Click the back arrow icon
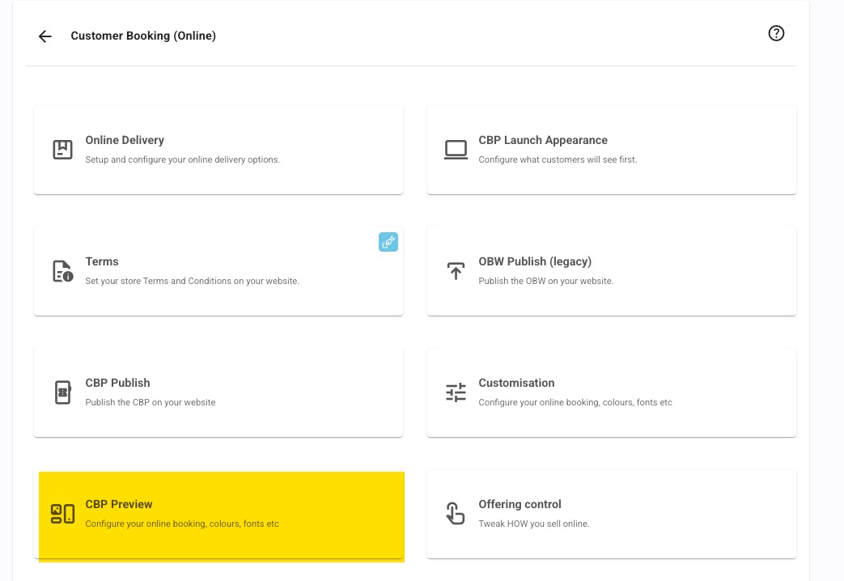The width and height of the screenshot is (844, 581). (x=45, y=36)
